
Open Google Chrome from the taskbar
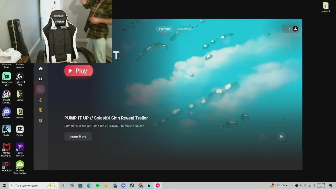140,186
